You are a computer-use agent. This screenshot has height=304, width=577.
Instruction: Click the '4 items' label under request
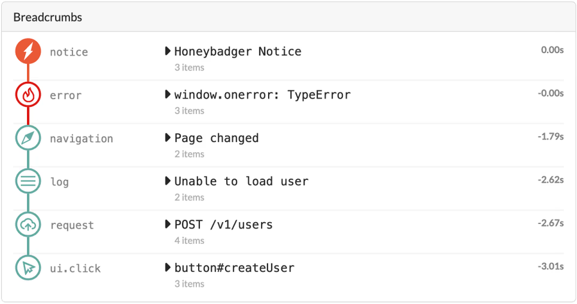189,241
